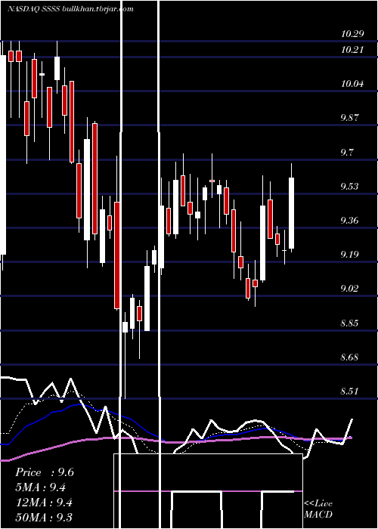Click the tall red candlestick before the first vertical line

[x=117, y=255]
